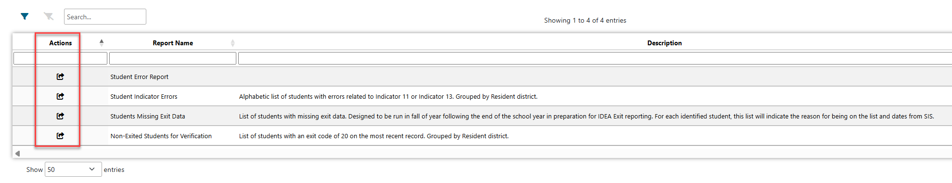This screenshot has height=183, width=952.
Task: Sort by the Report Name column arrows
Action: tap(232, 43)
